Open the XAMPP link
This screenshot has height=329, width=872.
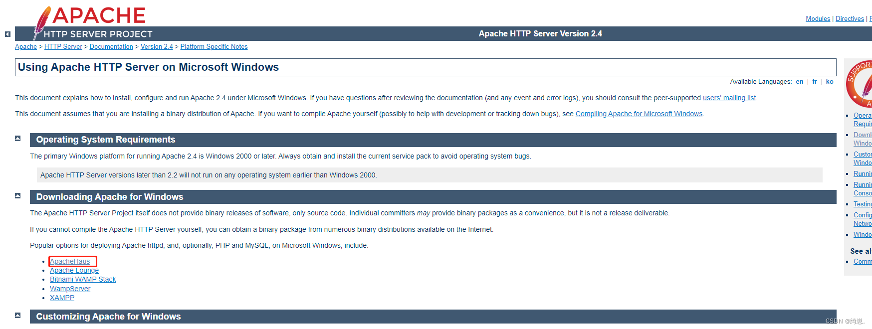62,298
